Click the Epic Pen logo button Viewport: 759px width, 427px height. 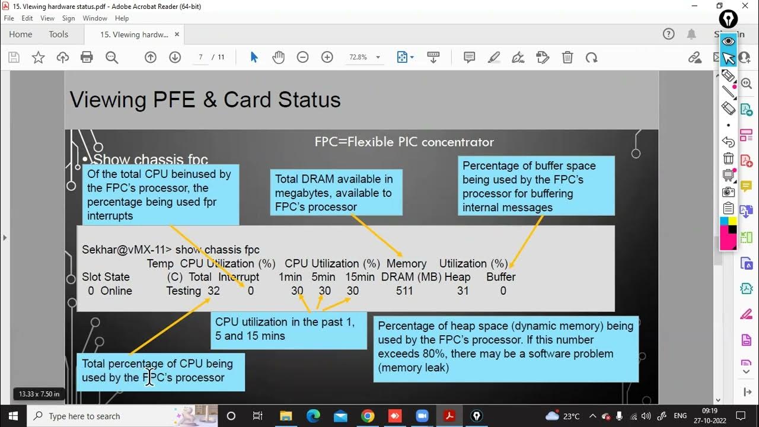tap(728, 19)
